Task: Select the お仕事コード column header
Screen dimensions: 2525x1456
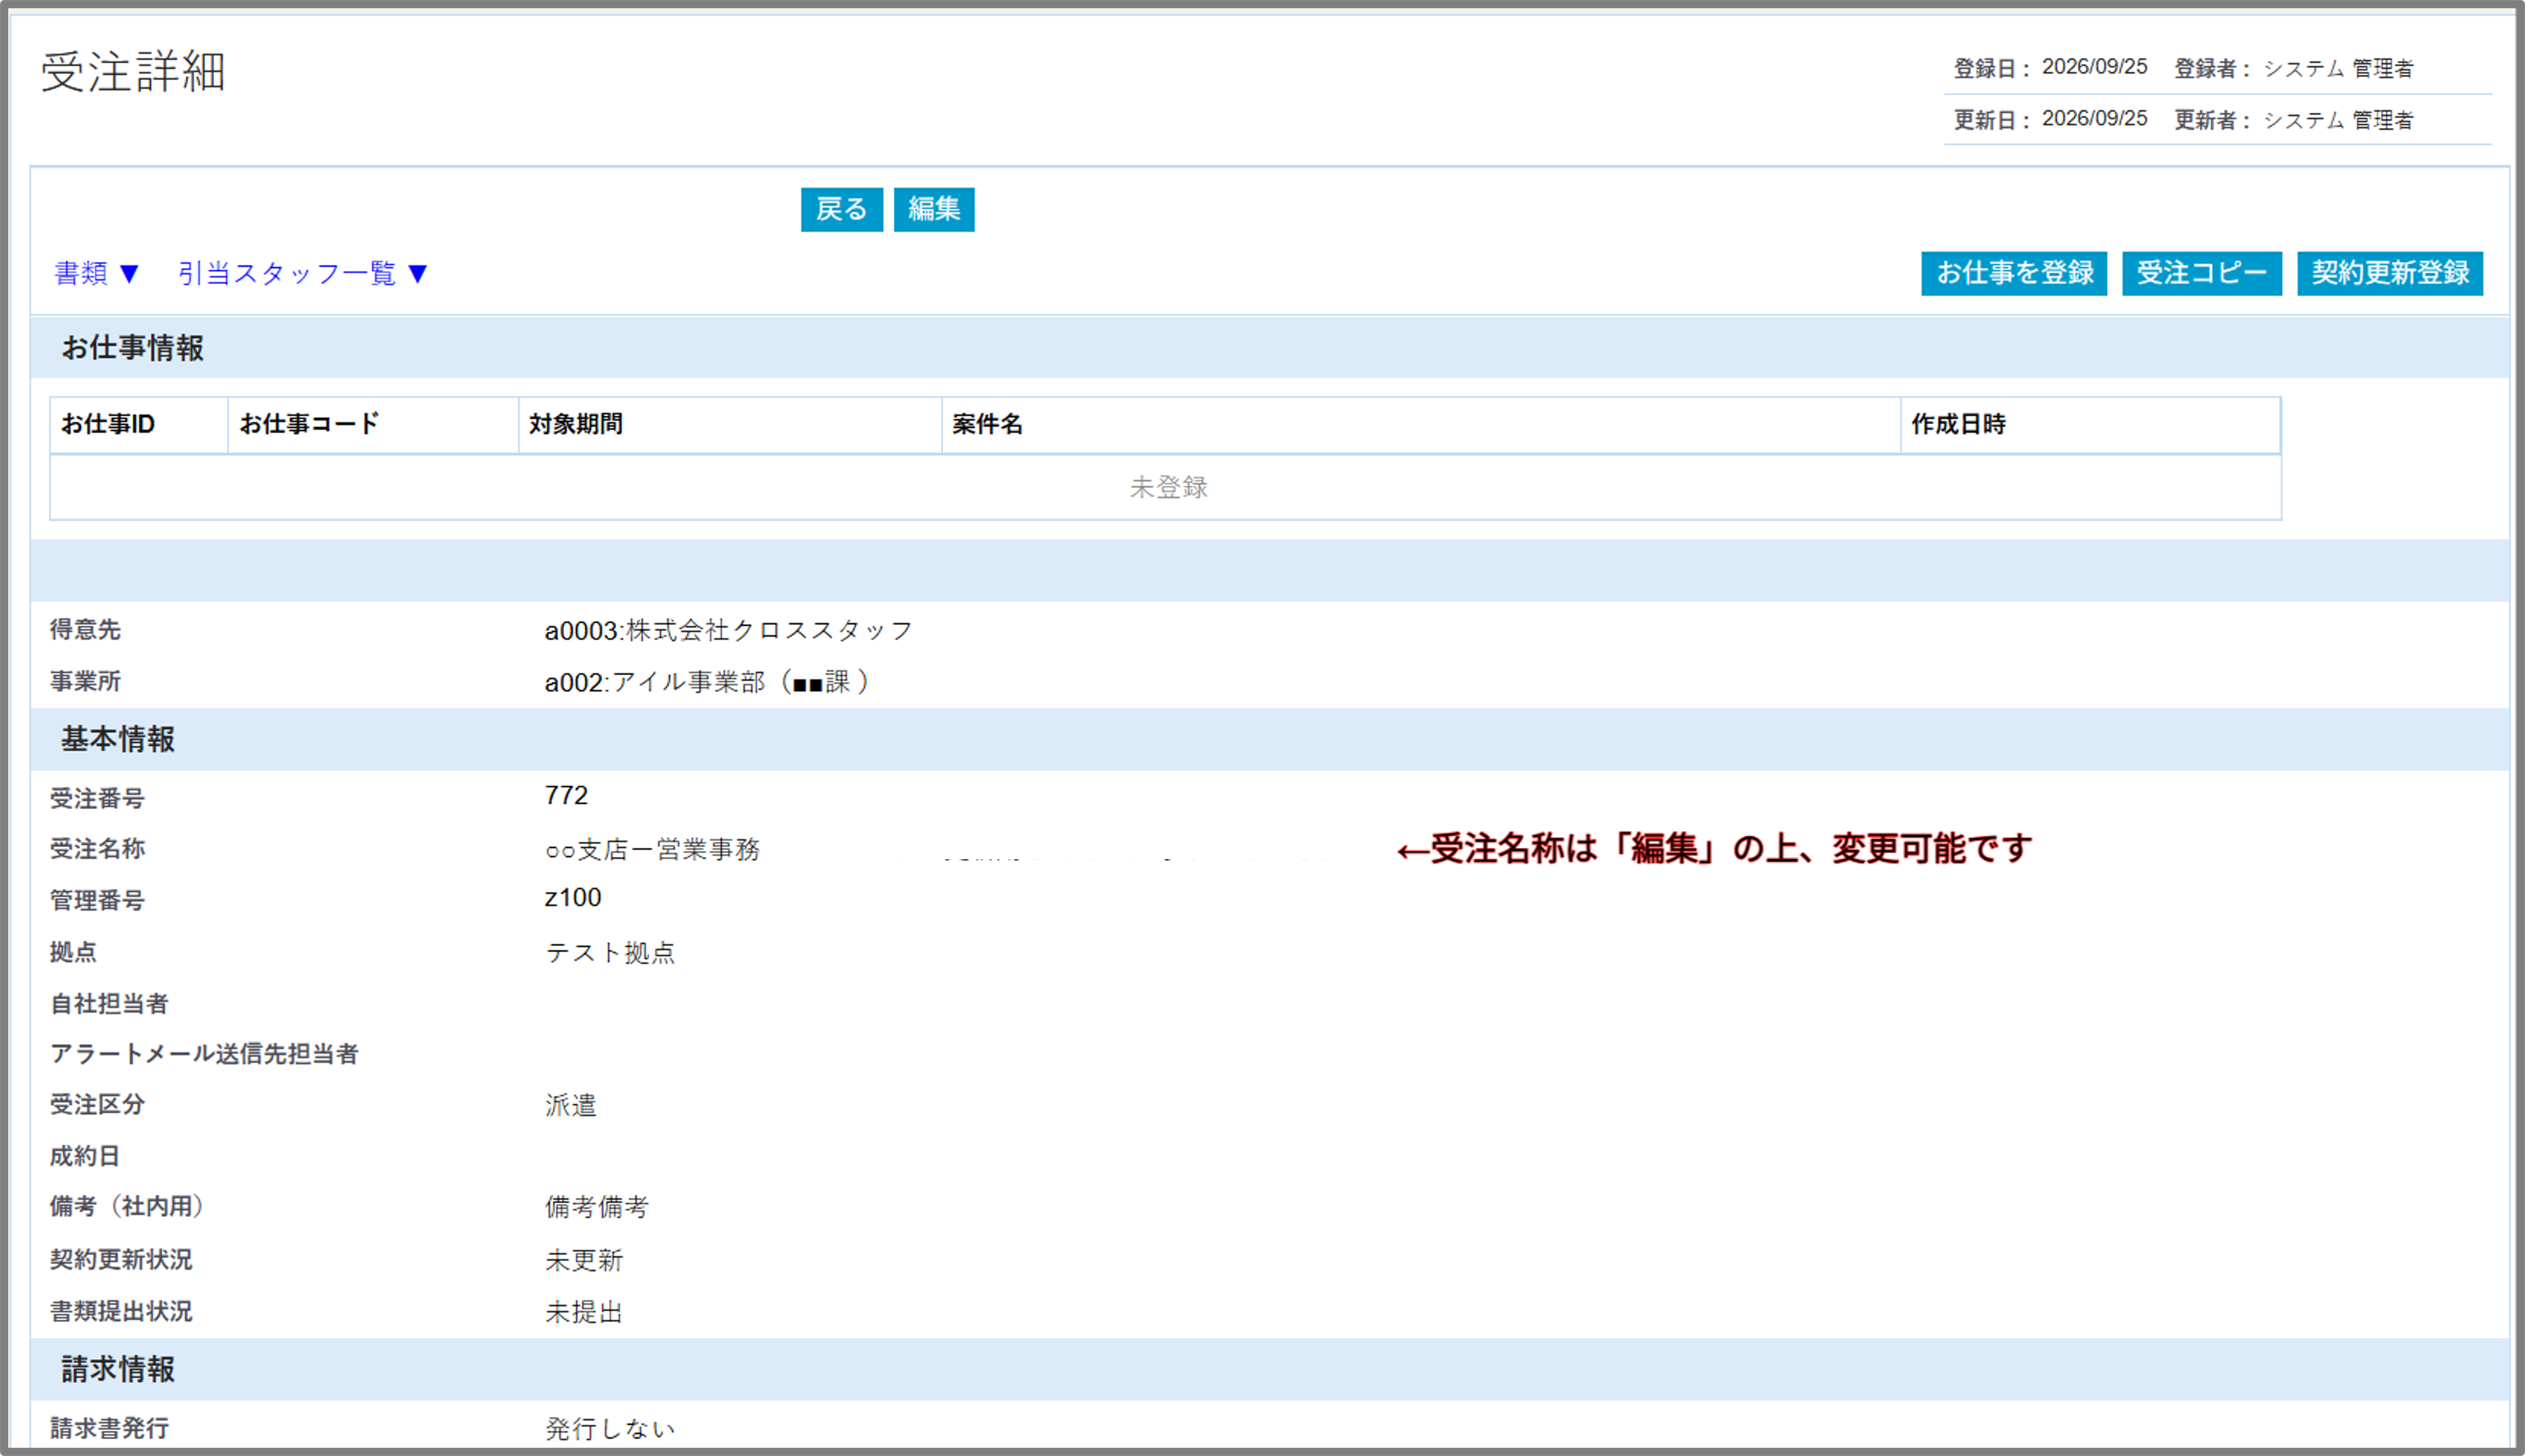Action: pos(373,425)
